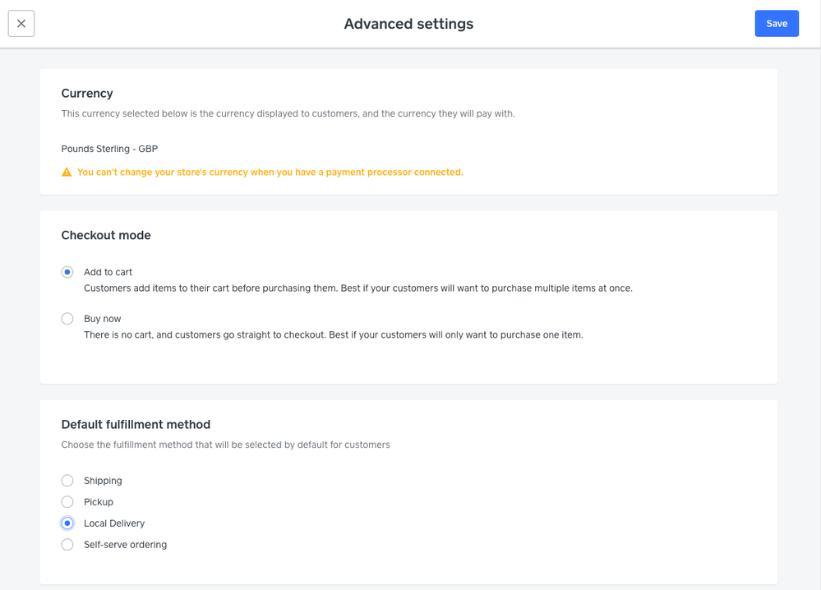Image resolution: width=821 pixels, height=590 pixels.
Task: Click the Add to cart description text
Action: (x=357, y=288)
